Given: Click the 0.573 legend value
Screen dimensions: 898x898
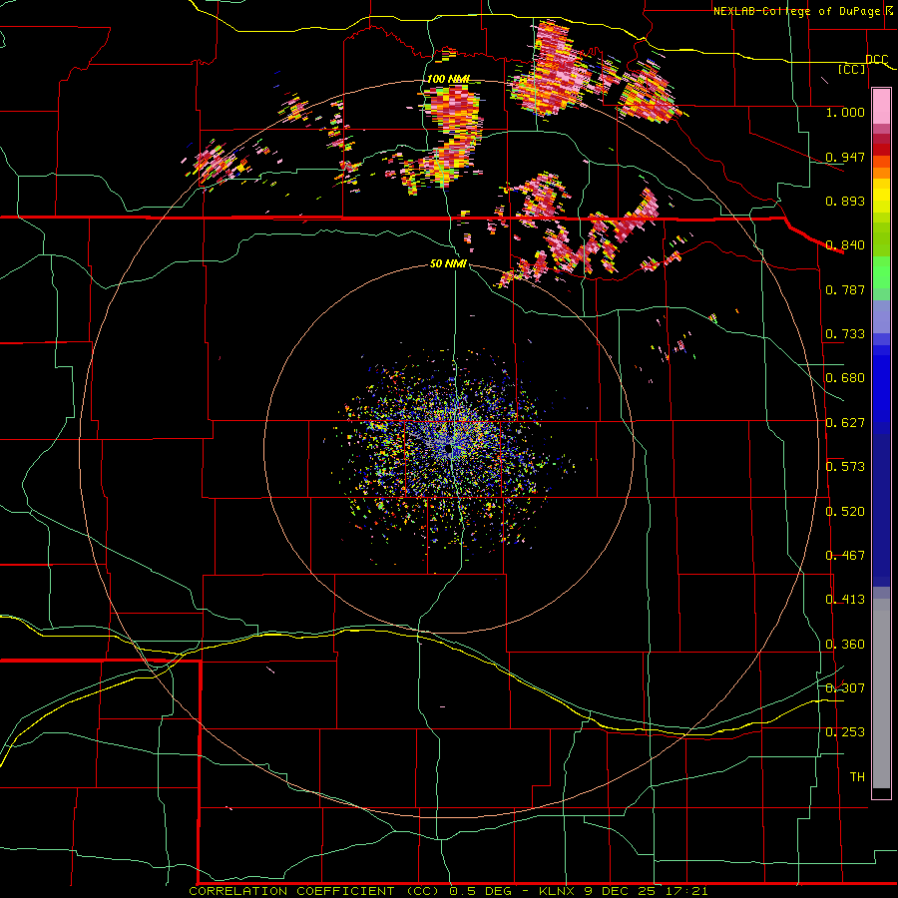Looking at the screenshot, I should [845, 467].
